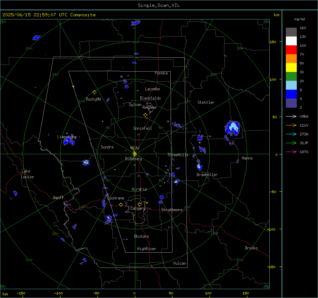This screenshot has width=318, height=298.
Task: Click the Strathmore label
Action: pos(172,210)
